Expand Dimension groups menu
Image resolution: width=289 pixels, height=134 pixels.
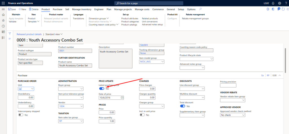click(99, 19)
